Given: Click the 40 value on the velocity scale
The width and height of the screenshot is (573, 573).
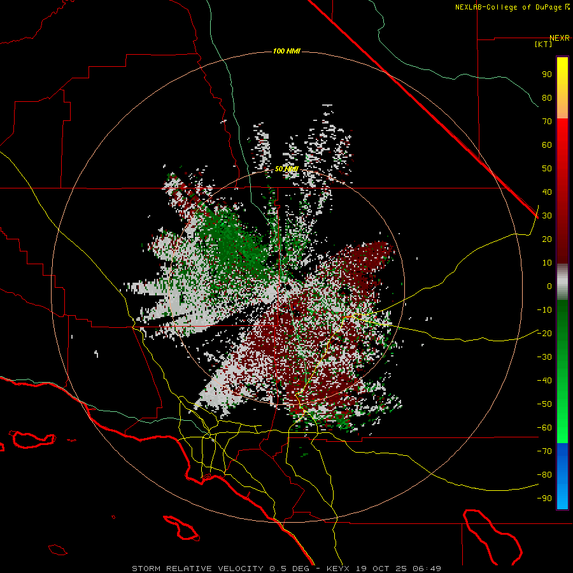Looking at the screenshot, I should pos(547,192).
